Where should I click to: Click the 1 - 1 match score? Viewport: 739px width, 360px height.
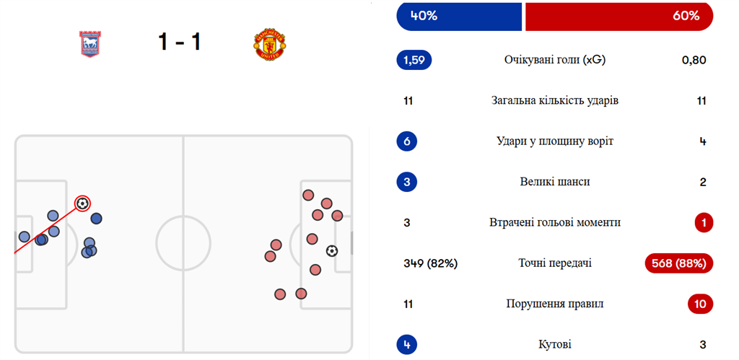180,43
